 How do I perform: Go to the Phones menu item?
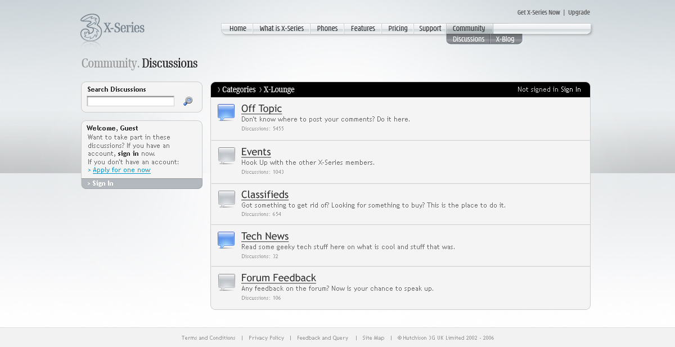pyautogui.click(x=327, y=29)
